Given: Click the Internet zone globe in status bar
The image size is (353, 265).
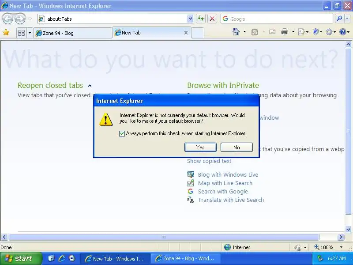Looking at the screenshot, I should point(227,247).
